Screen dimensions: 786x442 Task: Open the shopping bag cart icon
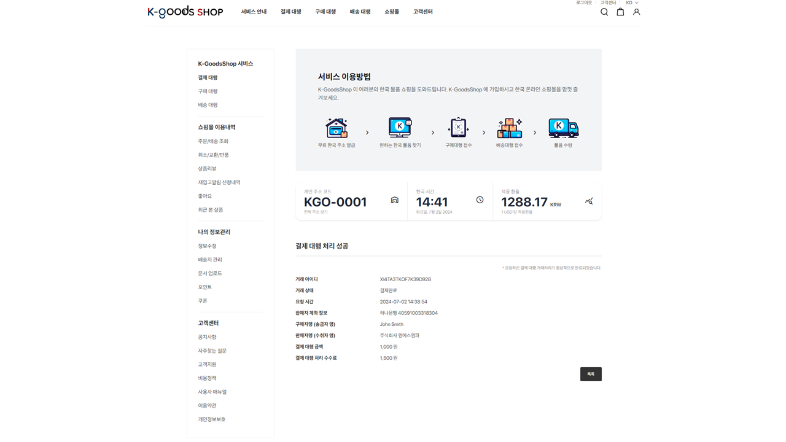coord(620,12)
